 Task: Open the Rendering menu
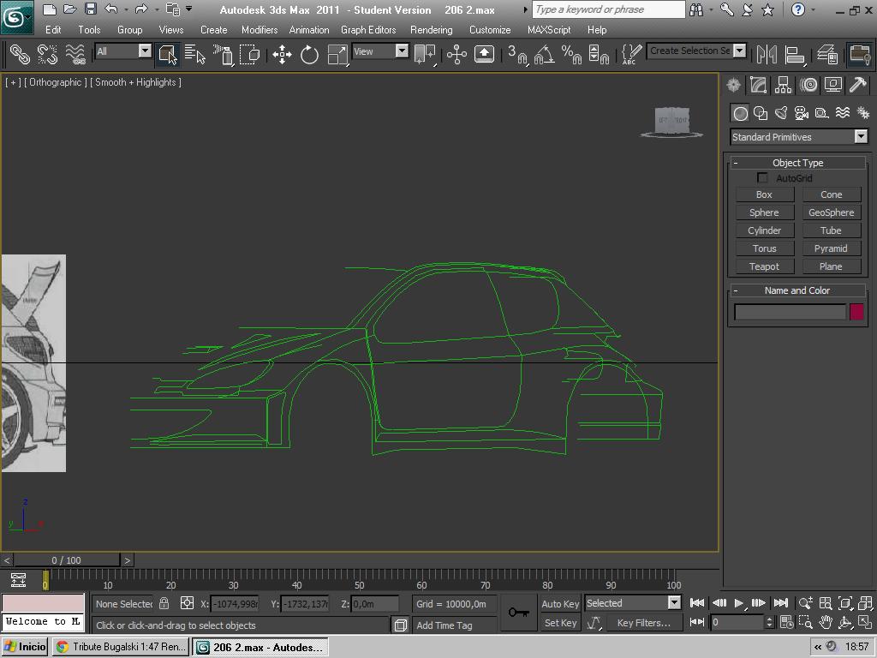pos(431,29)
